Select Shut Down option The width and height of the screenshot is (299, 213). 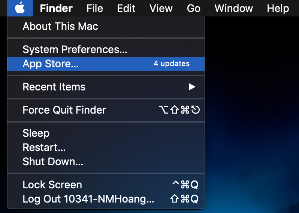point(53,162)
